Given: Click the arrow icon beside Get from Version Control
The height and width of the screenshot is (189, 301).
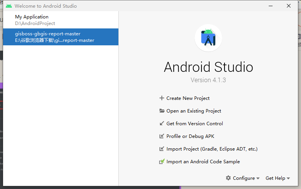Looking at the screenshot, I should 162,123.
